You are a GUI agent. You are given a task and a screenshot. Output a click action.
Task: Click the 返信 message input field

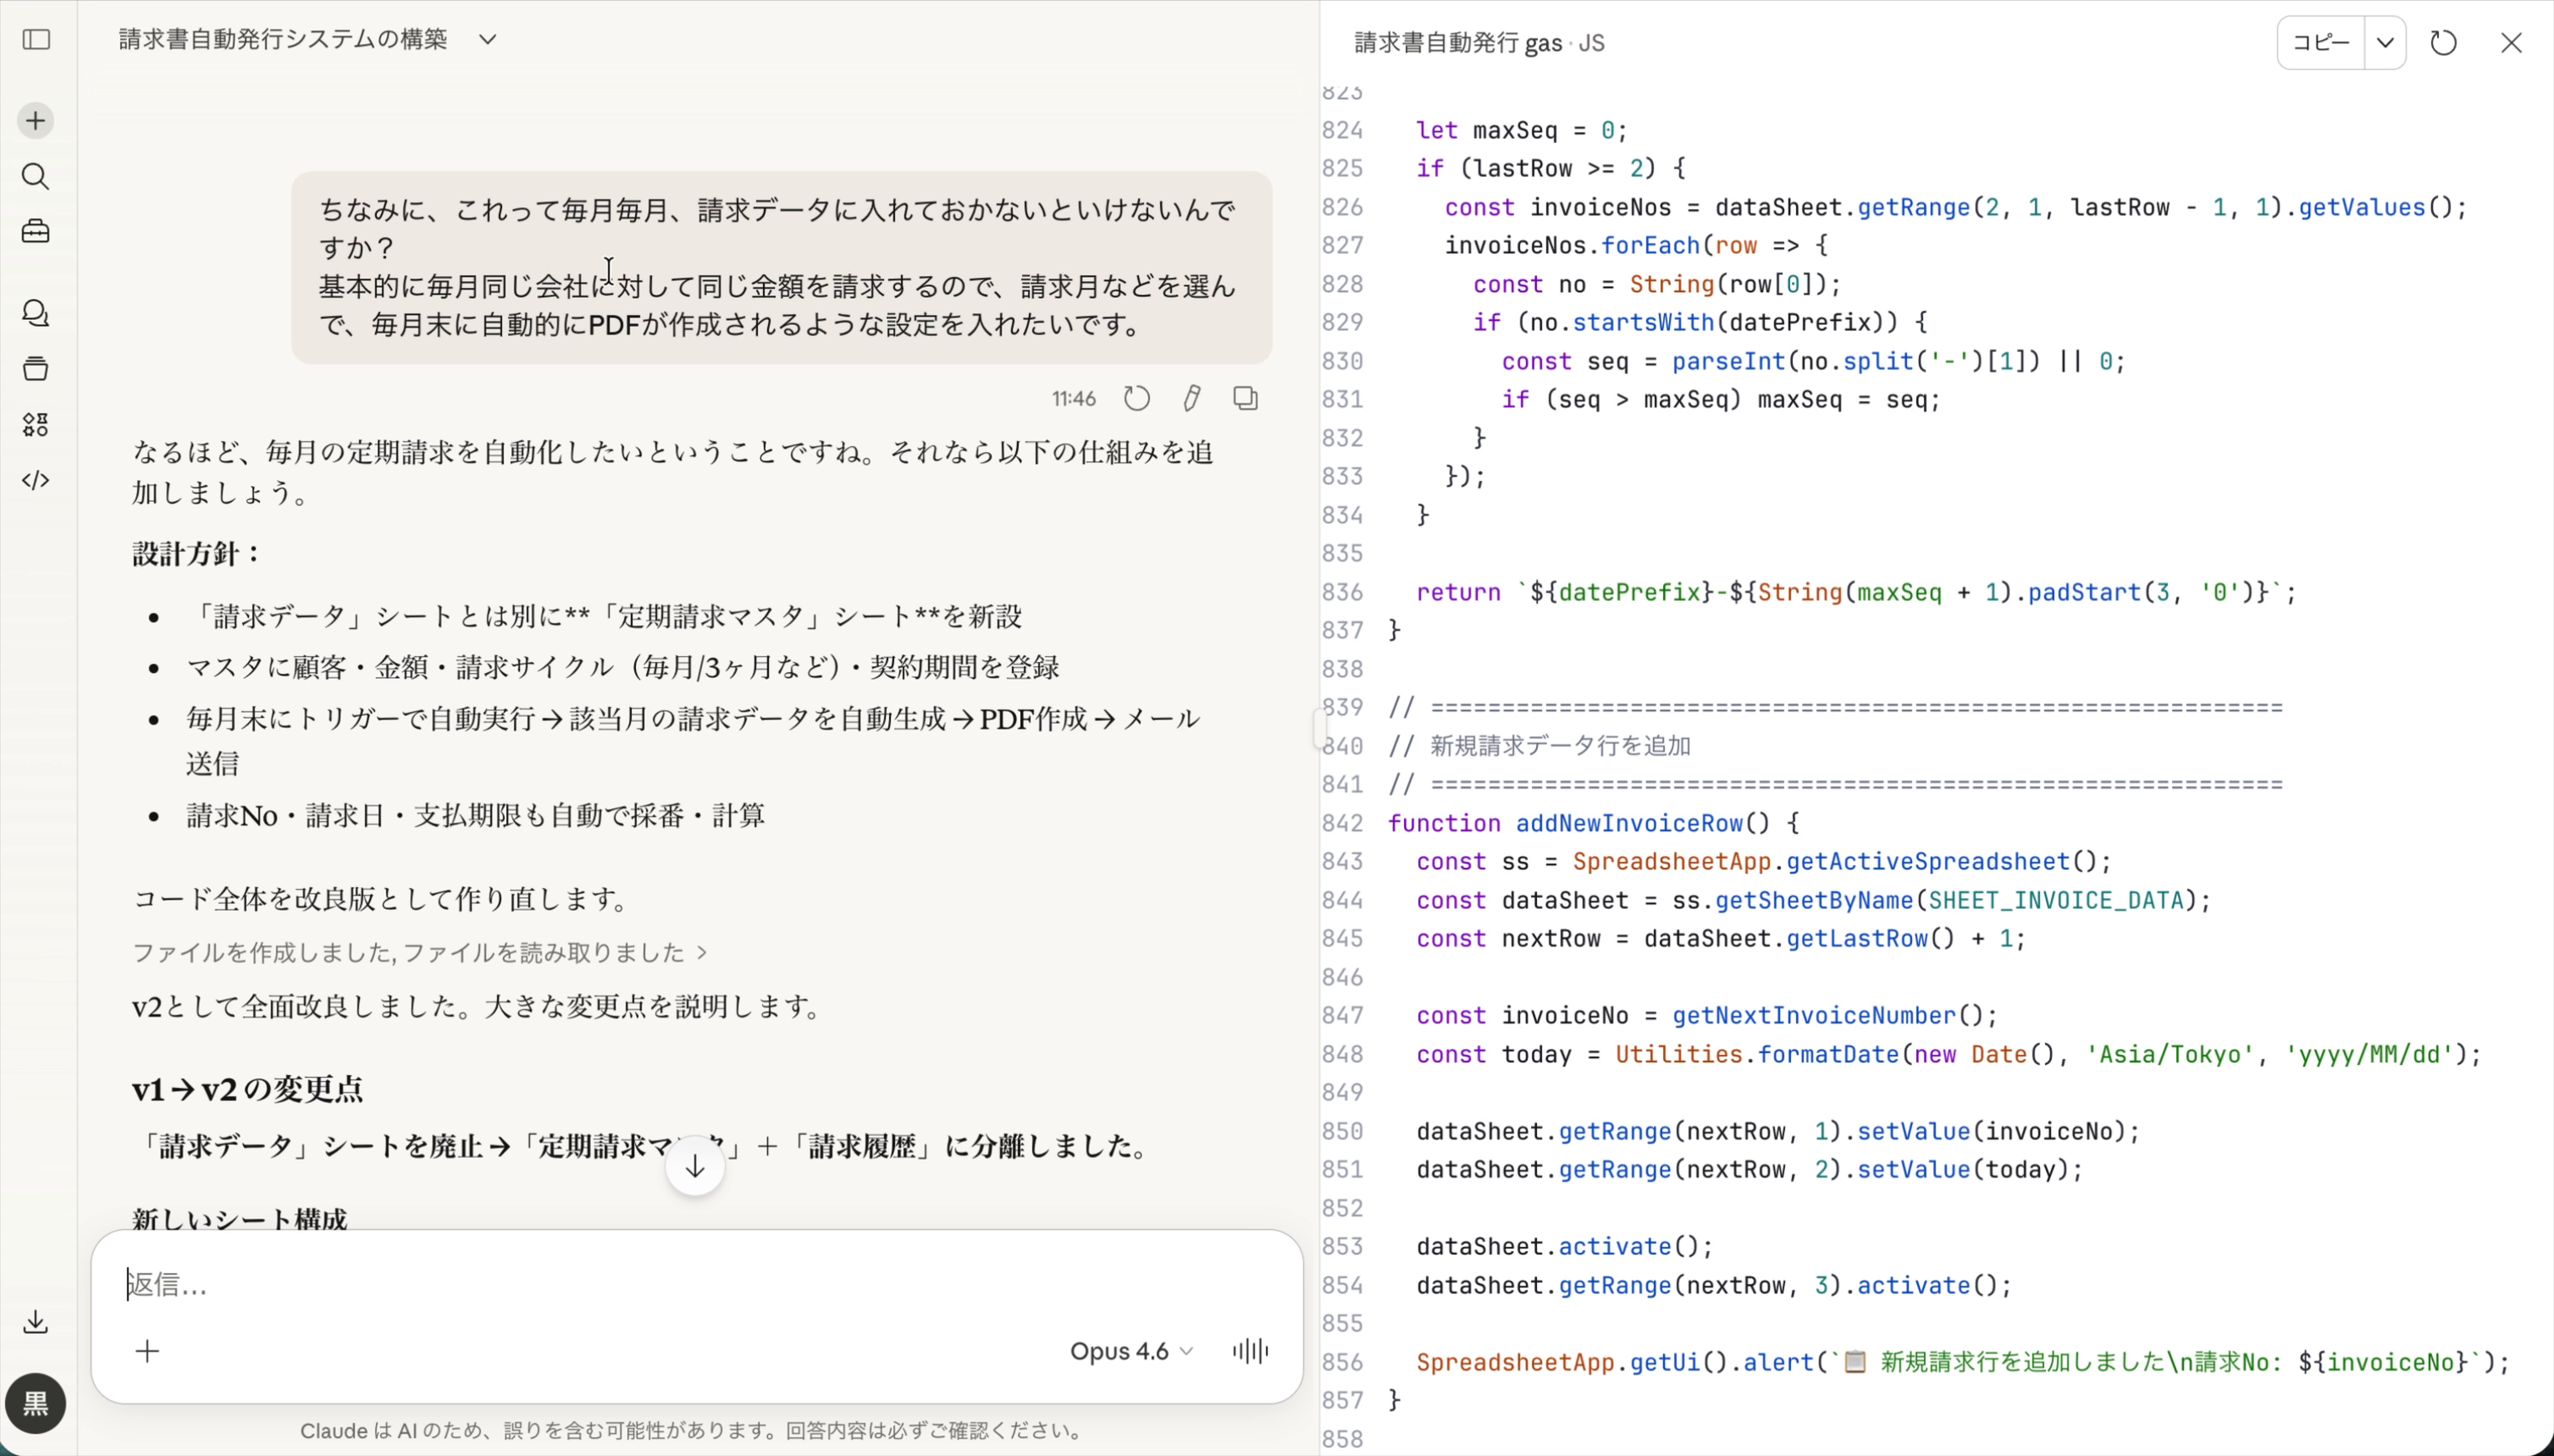click(x=600, y=1285)
